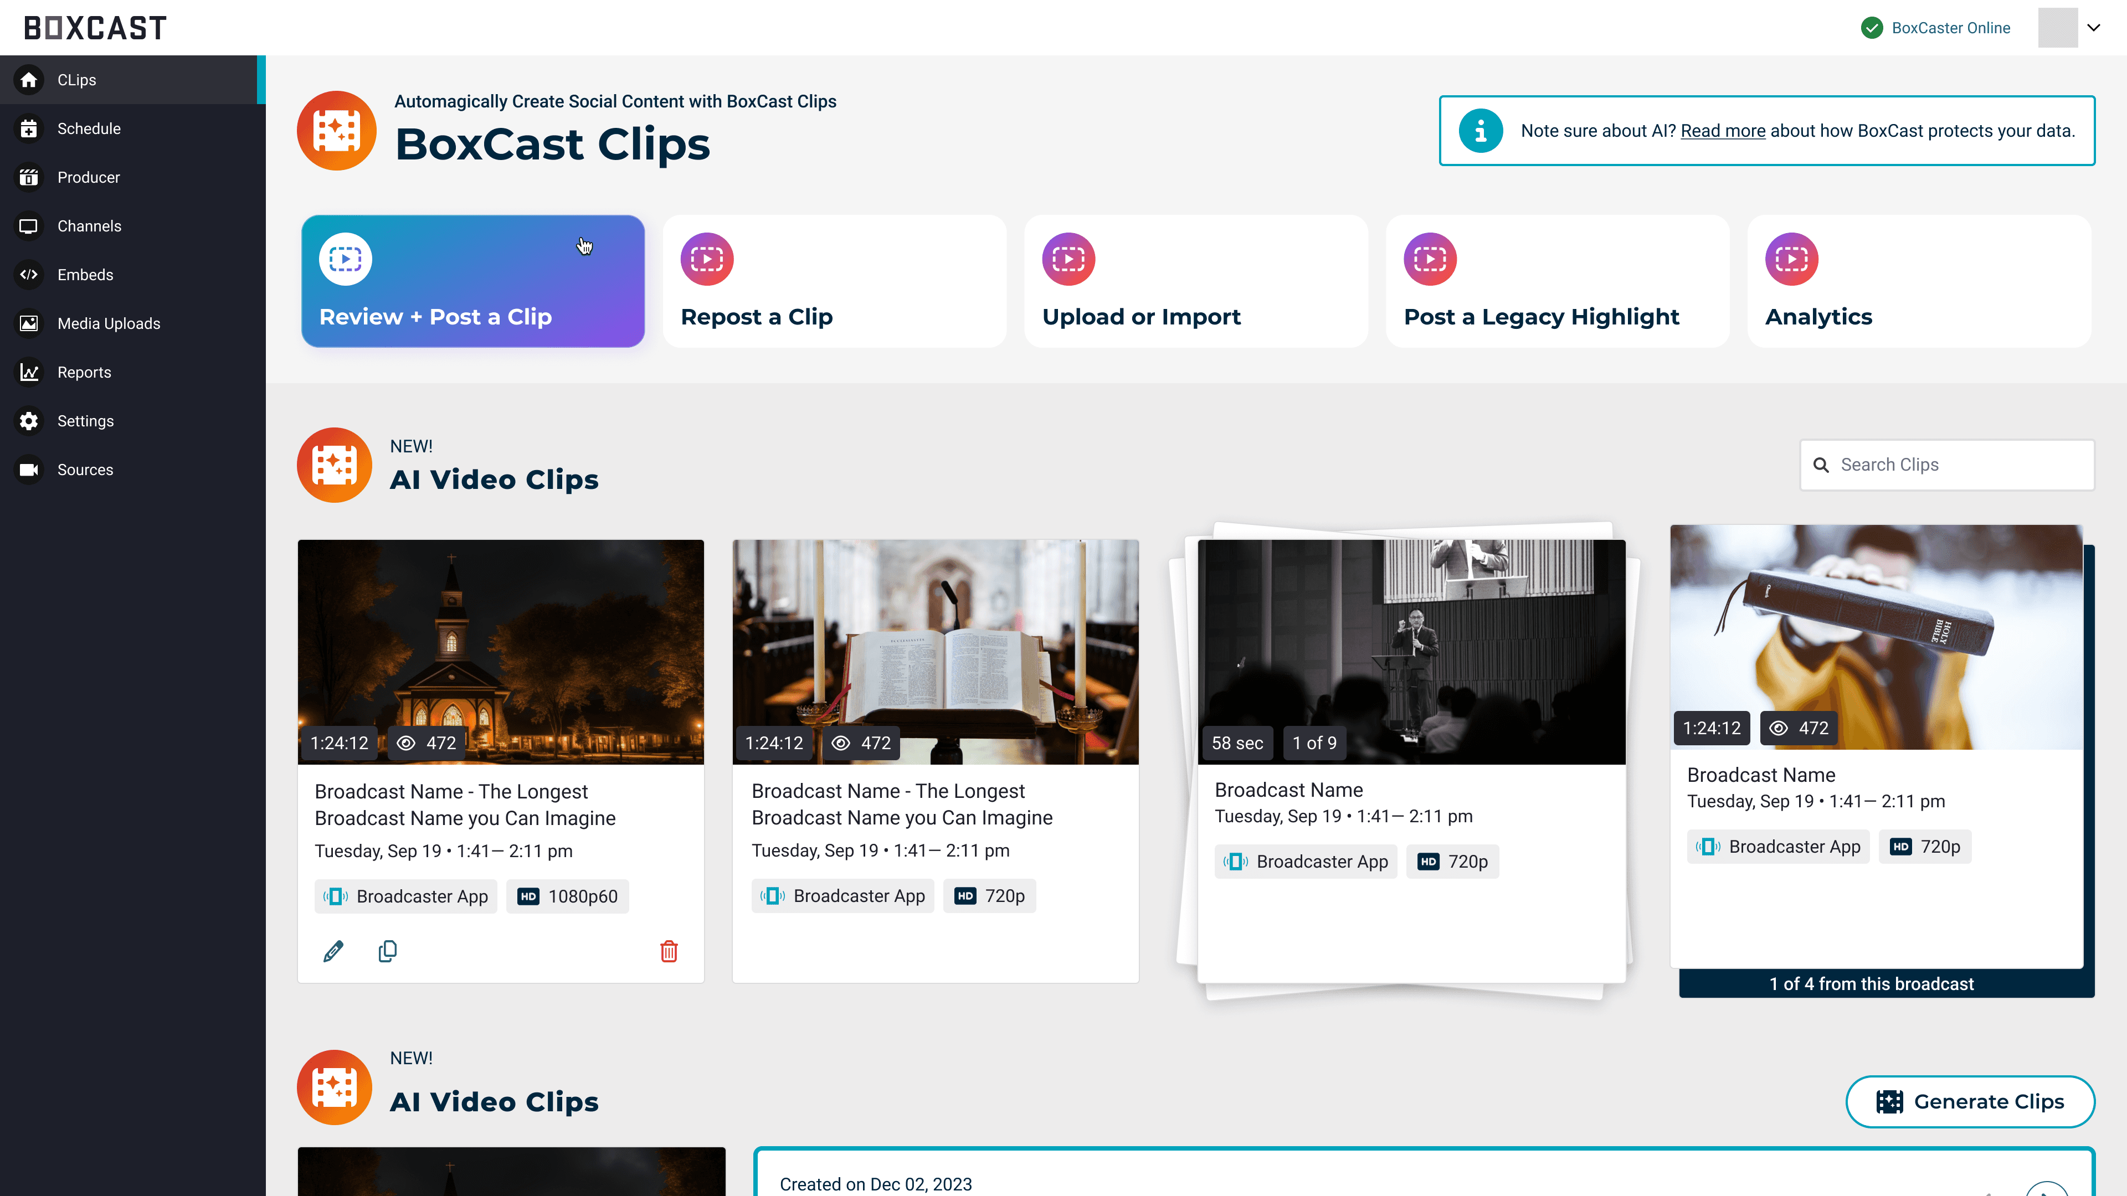Screen dimensions: 2127x1196
Task: Click the Repost a Clip card
Action: (834, 281)
